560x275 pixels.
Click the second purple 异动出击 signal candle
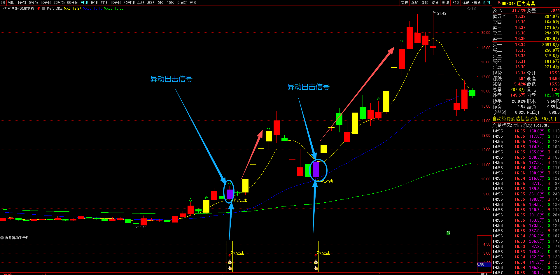(316, 169)
